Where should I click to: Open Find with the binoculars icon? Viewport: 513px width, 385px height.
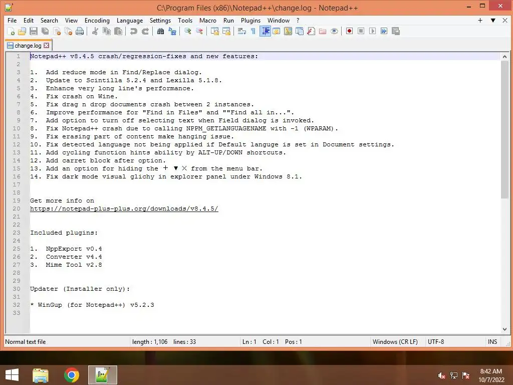[160, 31]
